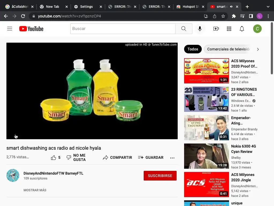Open the notifications bell

pyautogui.click(x=242, y=28)
